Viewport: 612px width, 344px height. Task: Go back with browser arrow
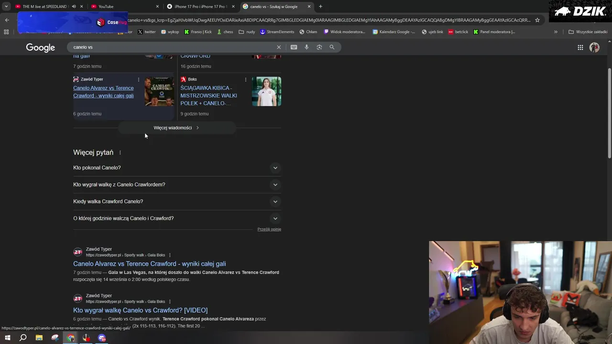coord(7,20)
